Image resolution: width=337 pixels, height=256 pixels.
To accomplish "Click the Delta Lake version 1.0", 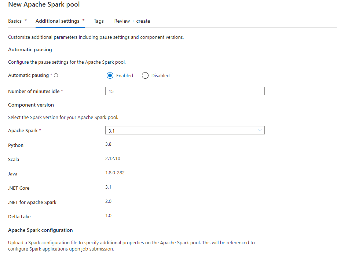I will 108,216.
